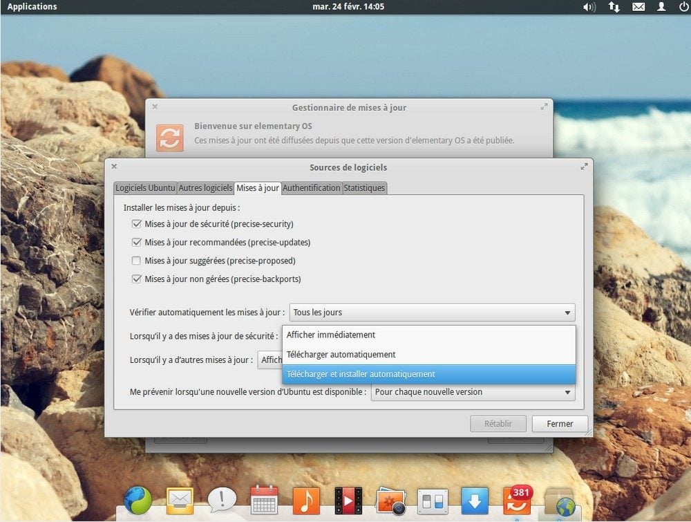Click 'Me prévenir lorsqu'une nouvelle version' label
This screenshot has width=691, height=522.
pyautogui.click(x=247, y=392)
